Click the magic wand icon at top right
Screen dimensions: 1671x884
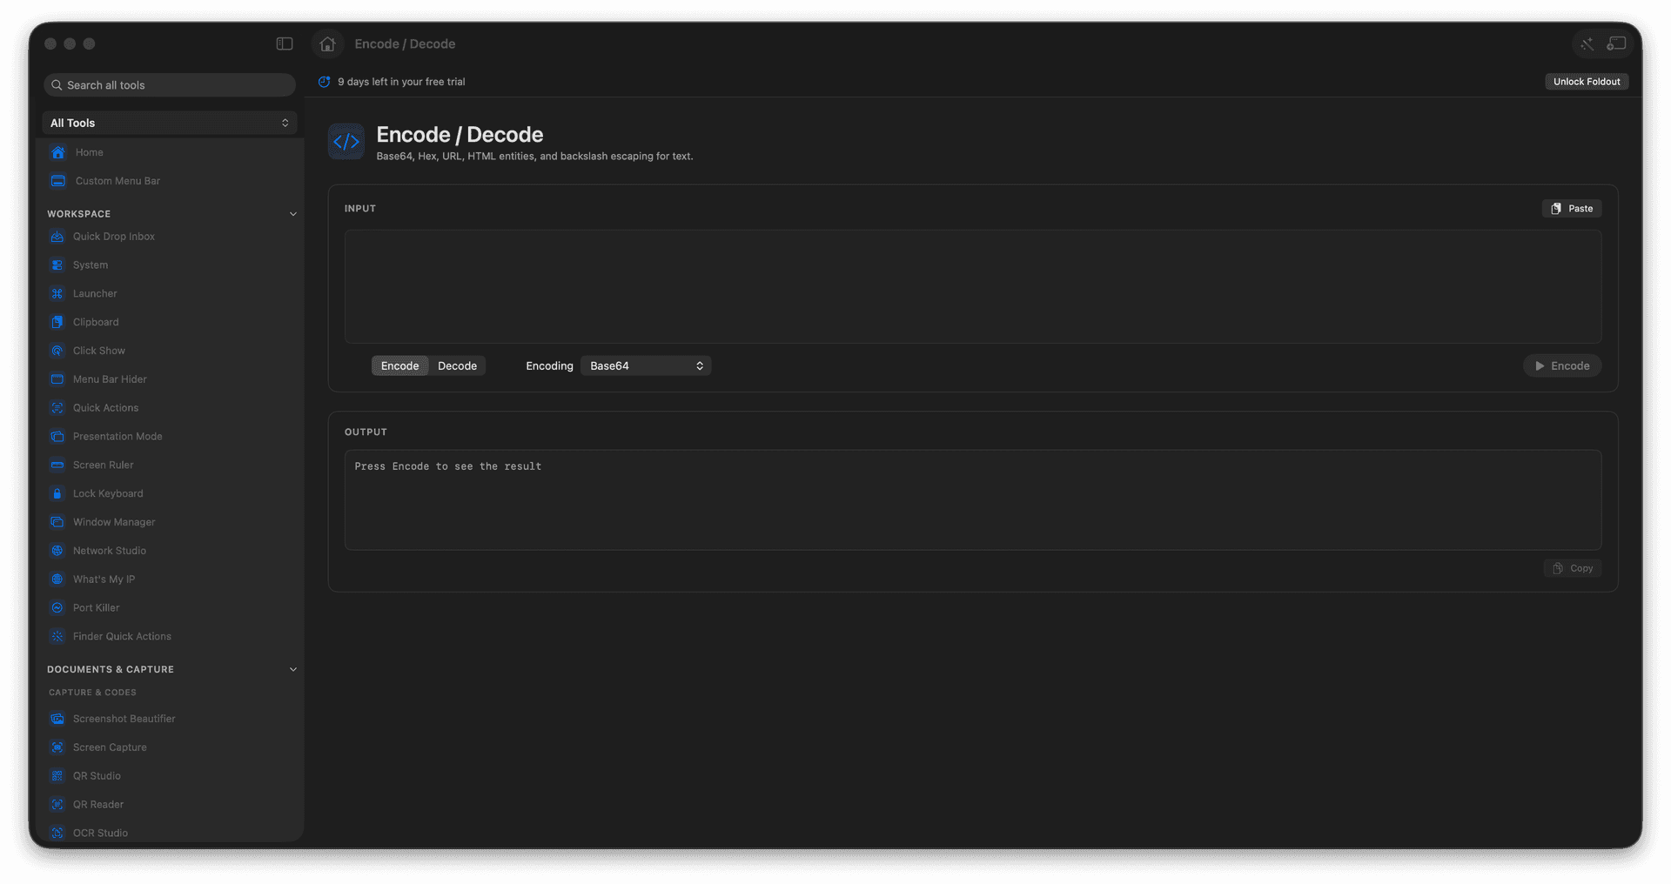pos(1587,44)
